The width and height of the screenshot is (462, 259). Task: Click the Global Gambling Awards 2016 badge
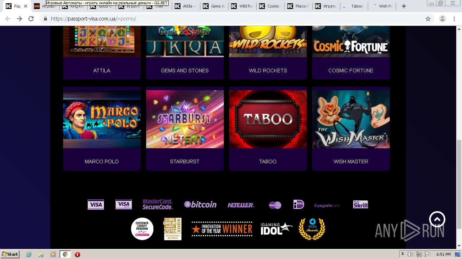coord(173,229)
